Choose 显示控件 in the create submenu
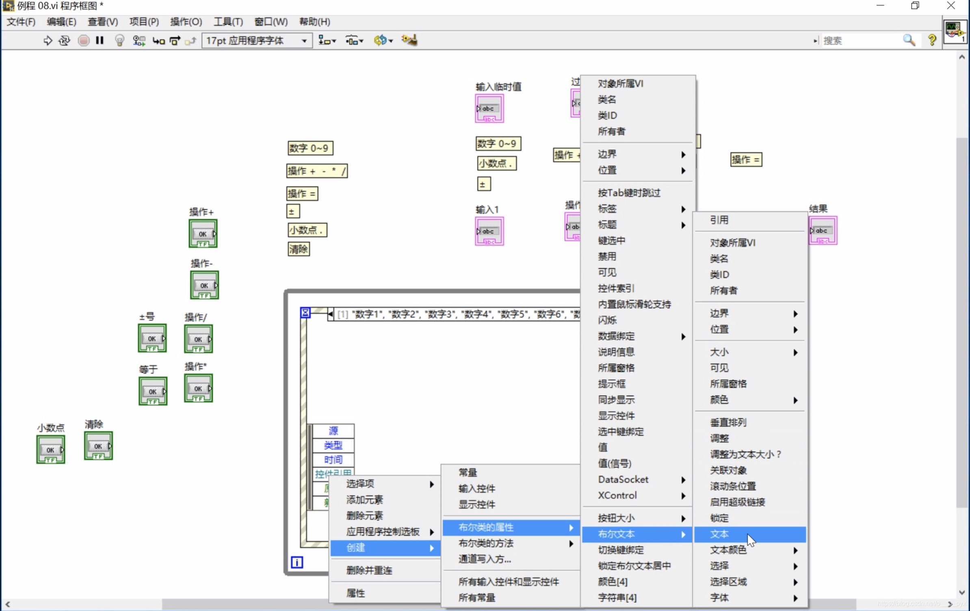The width and height of the screenshot is (970, 611). [511, 505]
